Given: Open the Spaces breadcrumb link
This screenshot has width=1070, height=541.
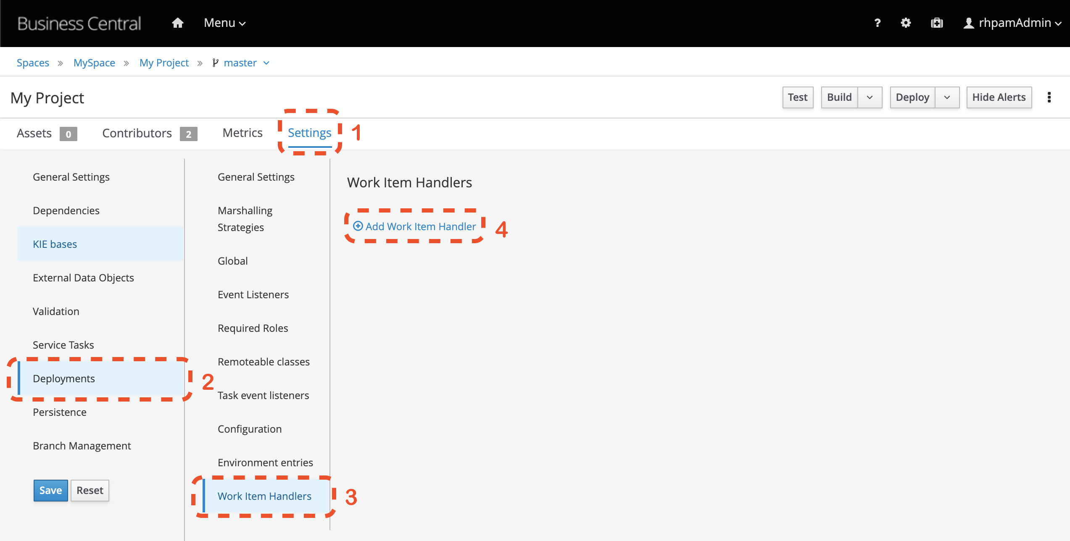Looking at the screenshot, I should pos(33,63).
